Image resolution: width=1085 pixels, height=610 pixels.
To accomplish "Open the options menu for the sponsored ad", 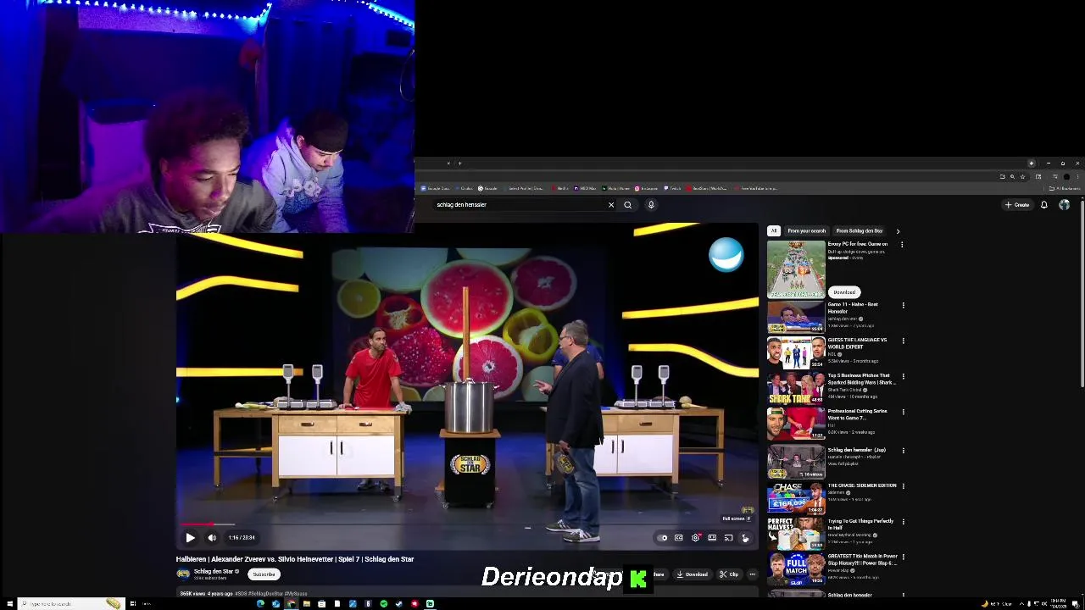I will (x=902, y=245).
